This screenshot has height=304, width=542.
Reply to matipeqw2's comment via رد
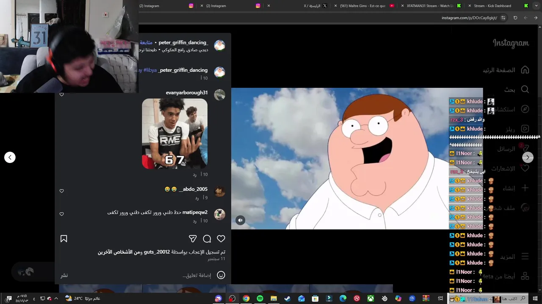(195, 221)
